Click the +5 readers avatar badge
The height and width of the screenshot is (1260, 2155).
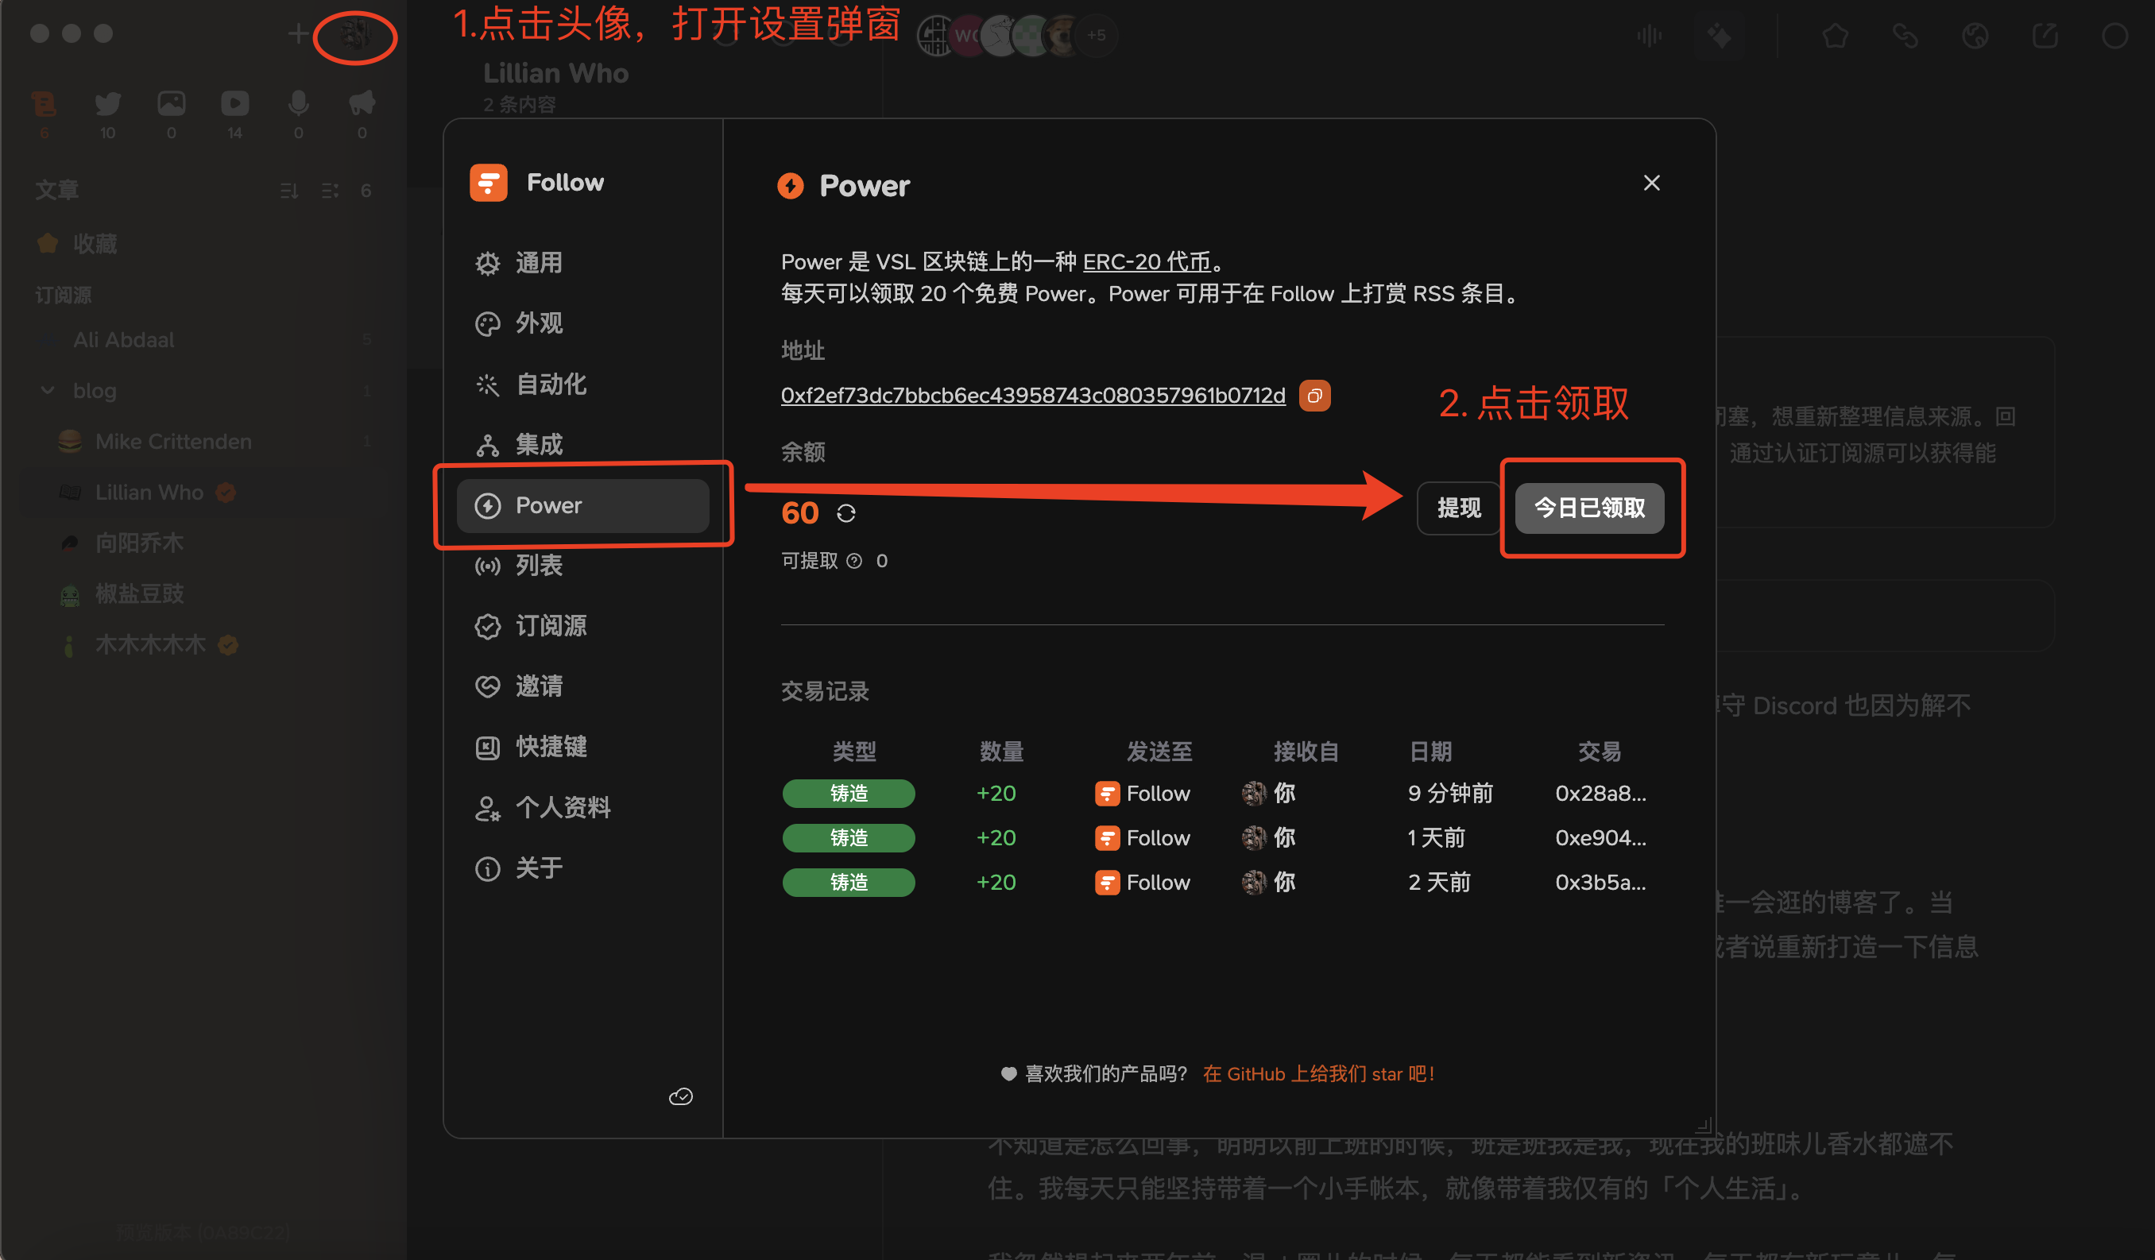(1097, 35)
